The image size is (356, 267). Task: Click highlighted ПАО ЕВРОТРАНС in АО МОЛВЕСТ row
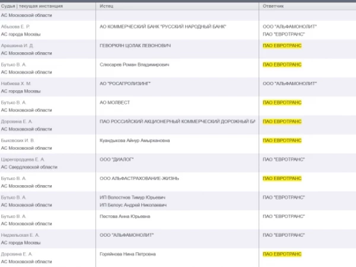282,103
